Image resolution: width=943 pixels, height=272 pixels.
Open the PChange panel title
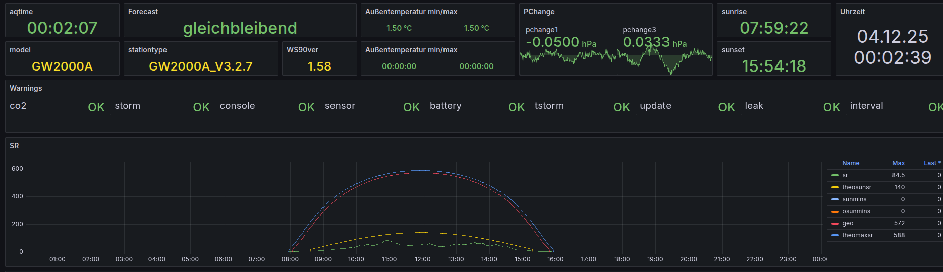(x=539, y=12)
